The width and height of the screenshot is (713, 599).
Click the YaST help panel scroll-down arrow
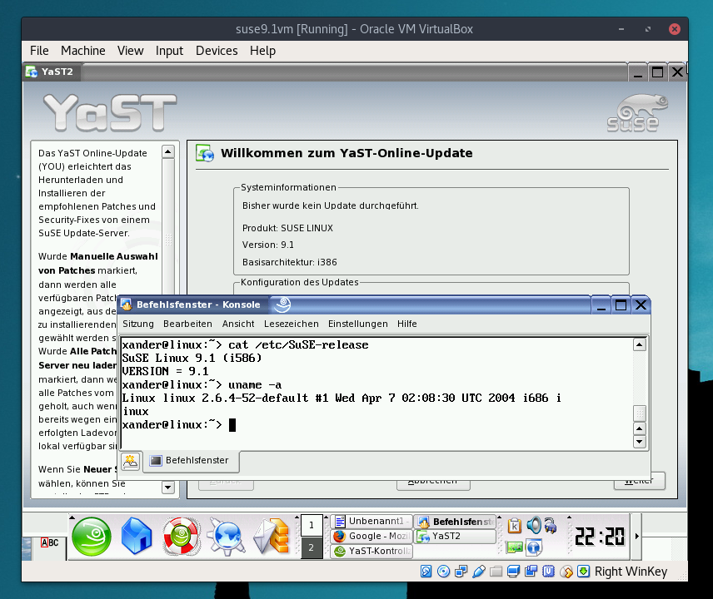(168, 488)
